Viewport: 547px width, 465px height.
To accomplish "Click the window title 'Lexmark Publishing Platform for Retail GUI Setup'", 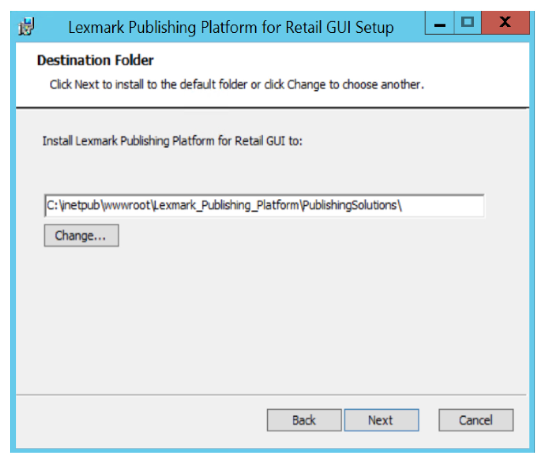I will 231,28.
